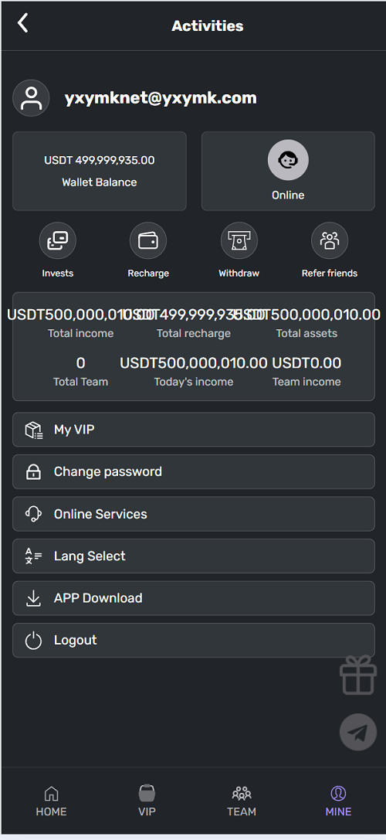The width and height of the screenshot is (386, 840).
Task: Switch to the HOME tab
Action: (x=52, y=801)
